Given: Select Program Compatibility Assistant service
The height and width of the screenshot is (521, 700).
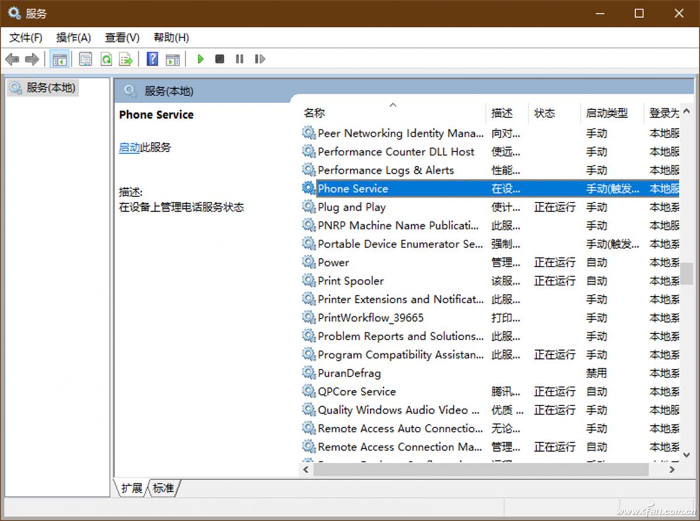Looking at the screenshot, I should 490,355.
